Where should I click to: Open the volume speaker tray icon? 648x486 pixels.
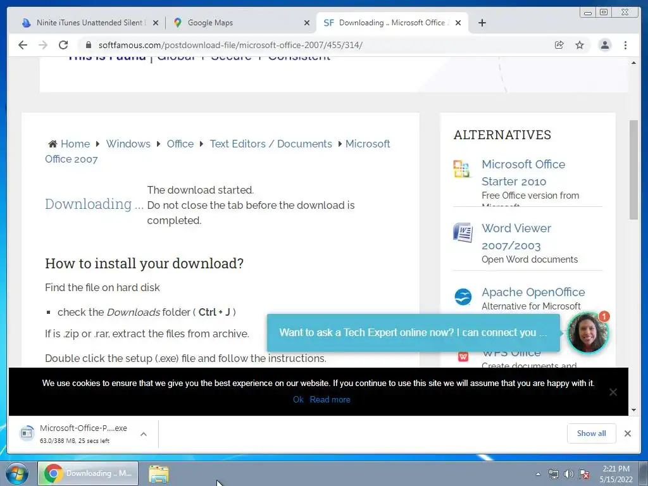pos(569,474)
